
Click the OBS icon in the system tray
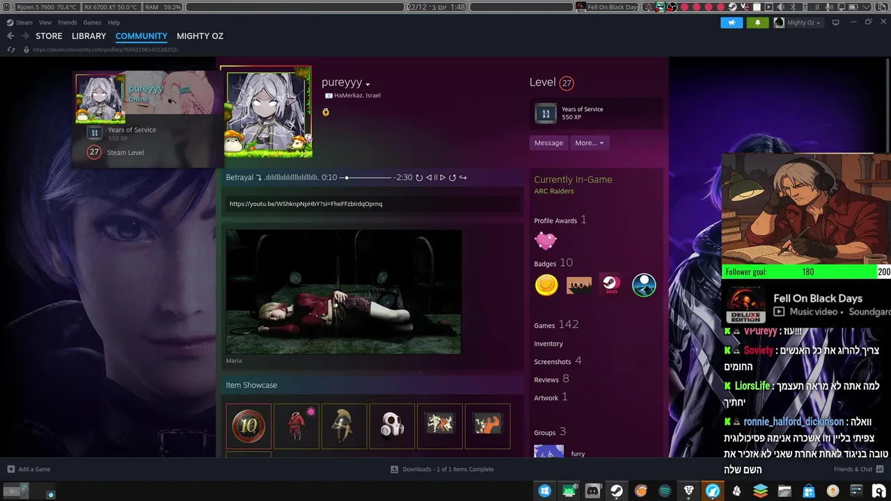tap(672, 7)
